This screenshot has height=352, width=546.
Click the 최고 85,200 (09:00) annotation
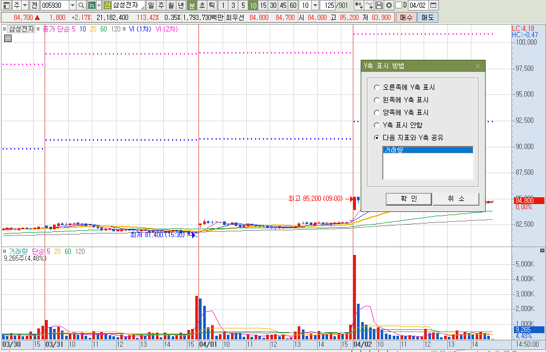click(315, 199)
